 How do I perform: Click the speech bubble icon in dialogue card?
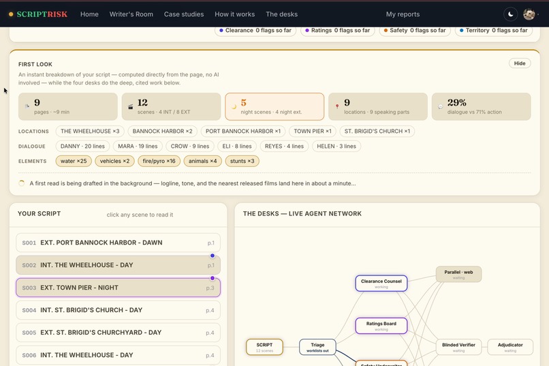[x=441, y=107]
